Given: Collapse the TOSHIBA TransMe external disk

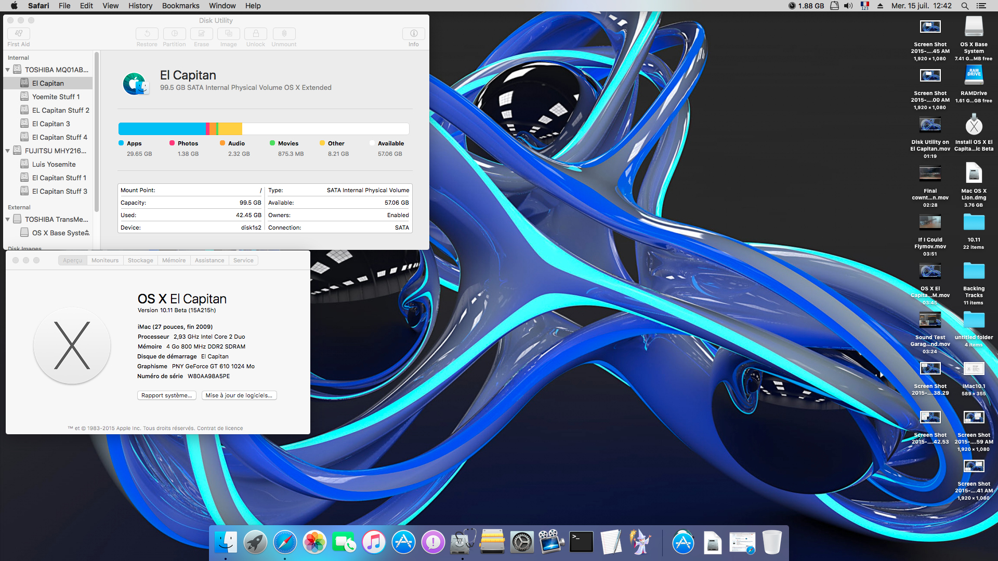Looking at the screenshot, I should [8, 219].
